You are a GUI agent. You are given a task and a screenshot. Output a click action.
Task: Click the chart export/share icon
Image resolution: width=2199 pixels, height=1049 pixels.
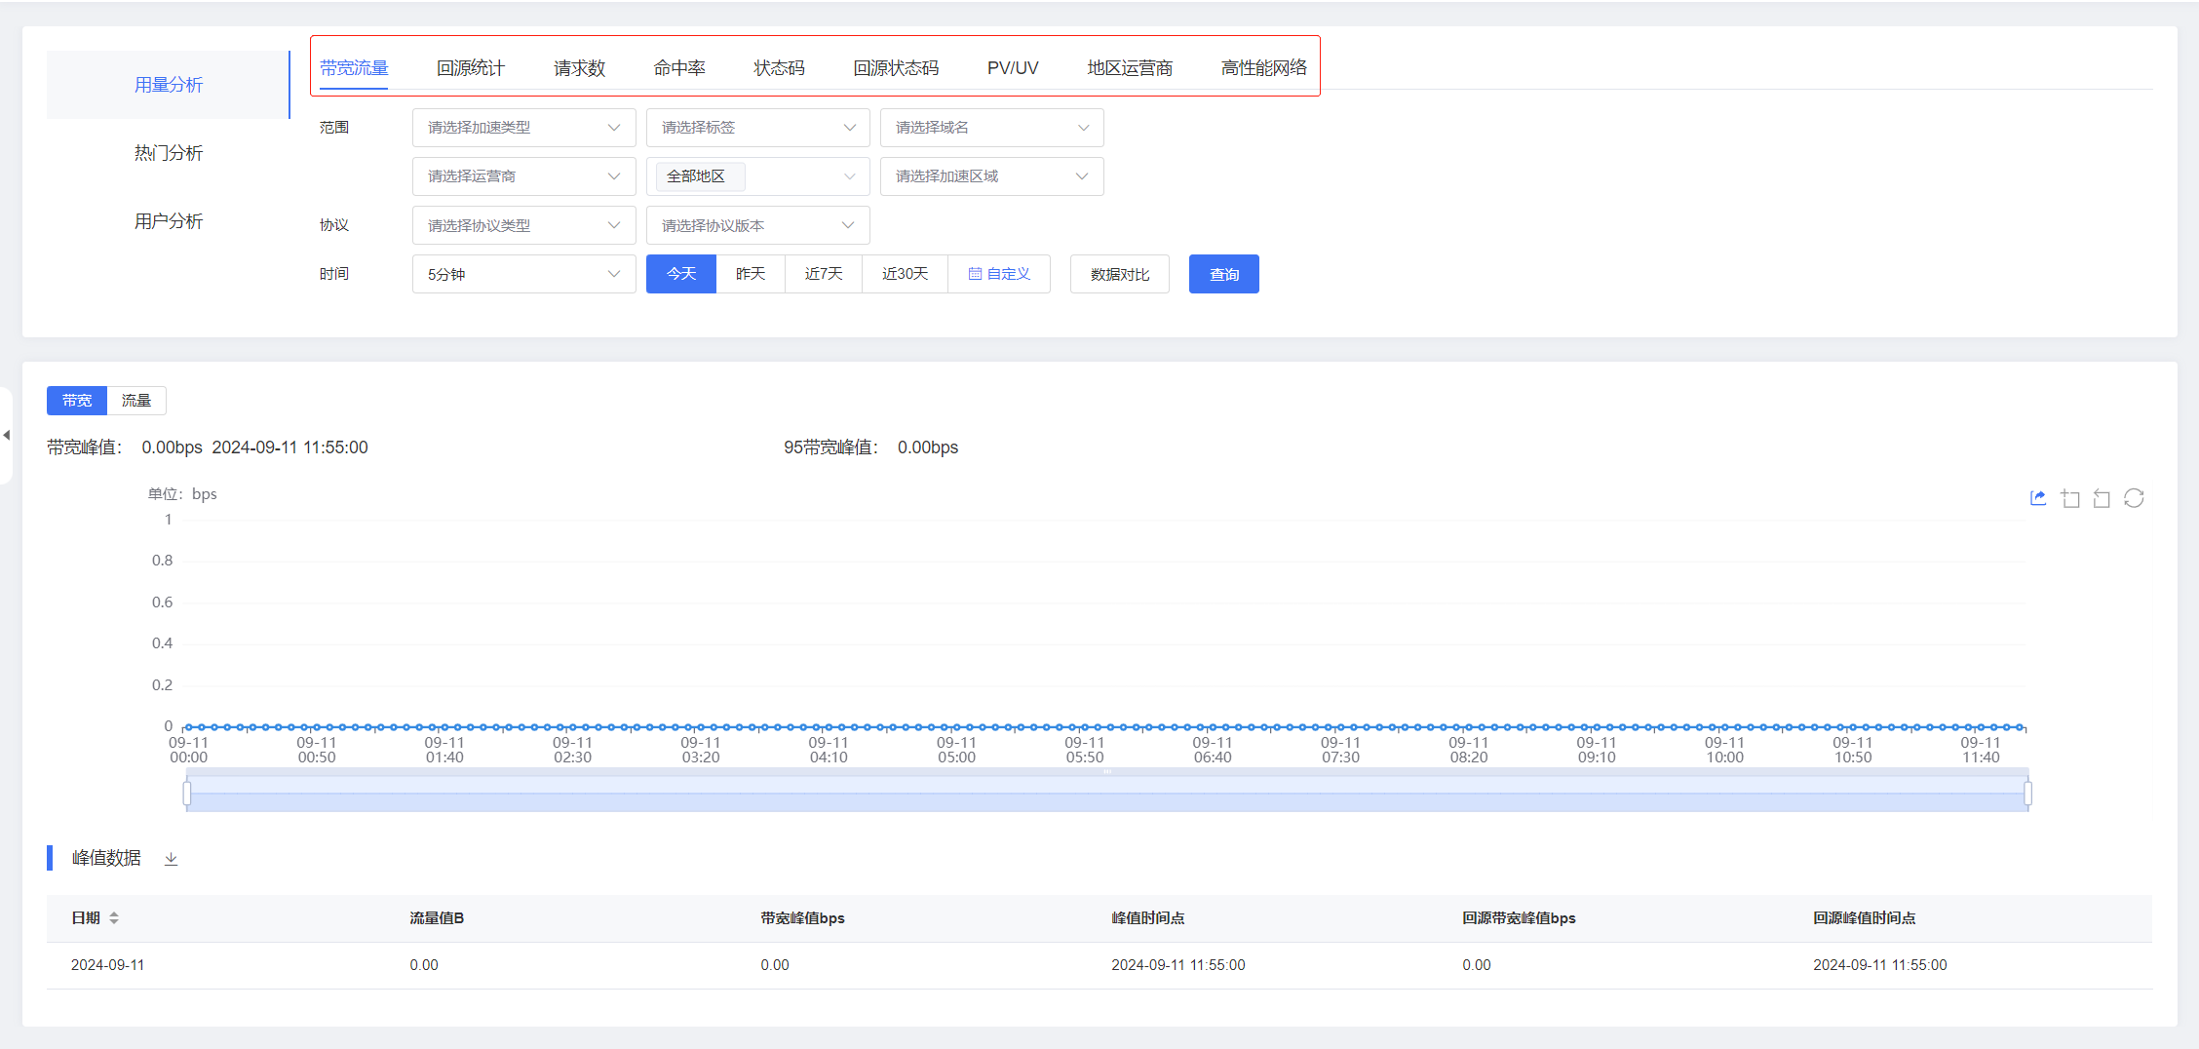click(x=2038, y=498)
